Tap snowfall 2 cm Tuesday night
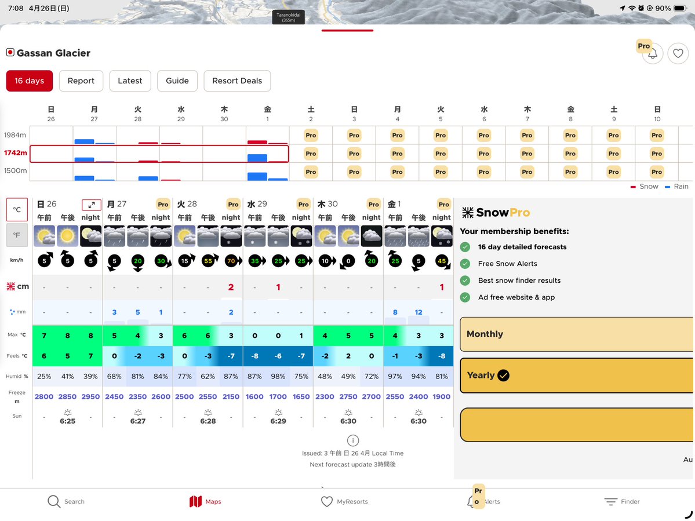The image size is (695, 521). [x=231, y=287]
